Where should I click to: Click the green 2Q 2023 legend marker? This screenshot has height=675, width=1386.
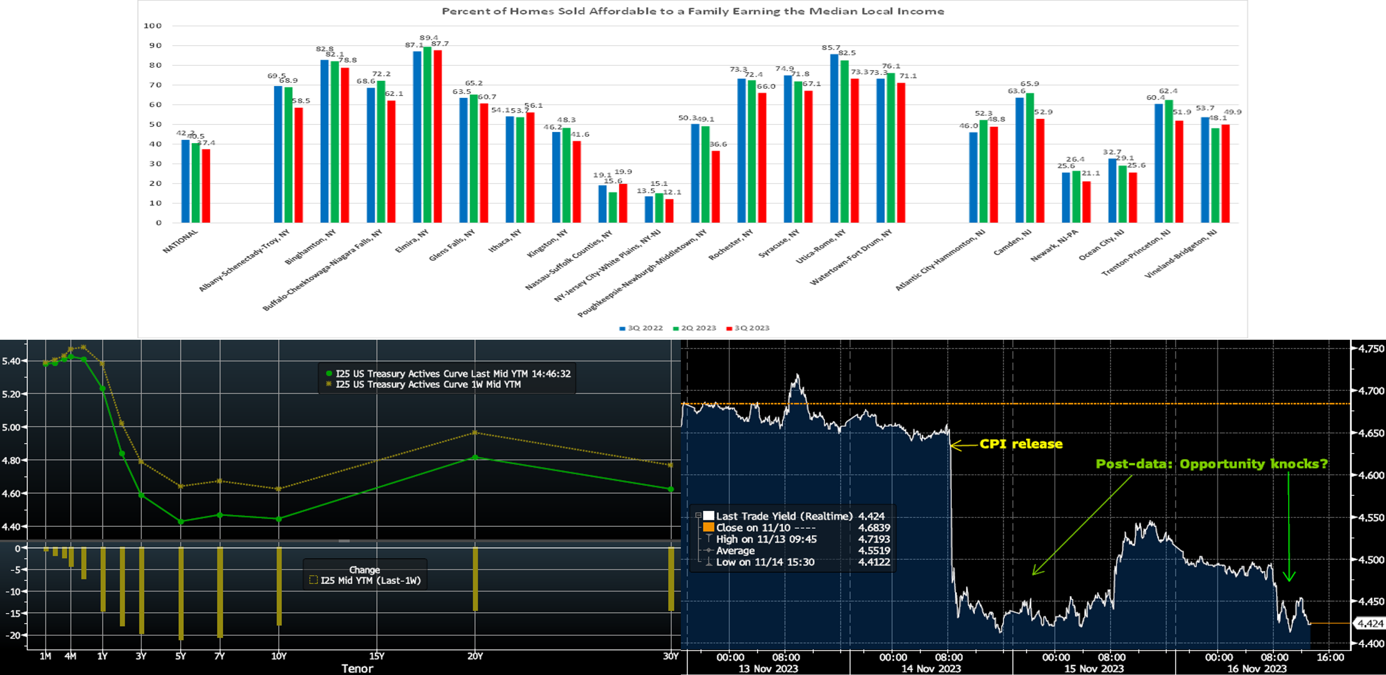tap(676, 328)
